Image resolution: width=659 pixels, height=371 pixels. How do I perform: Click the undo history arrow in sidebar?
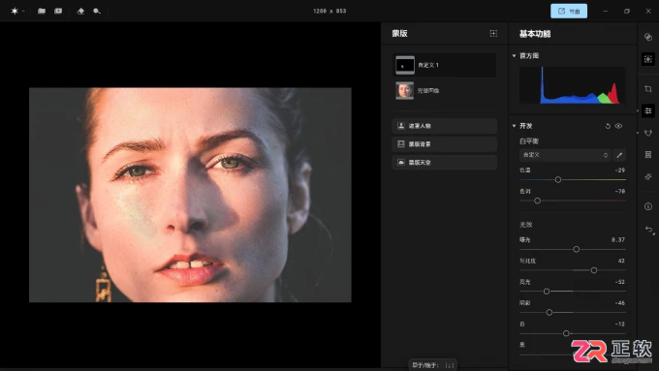coord(649,230)
